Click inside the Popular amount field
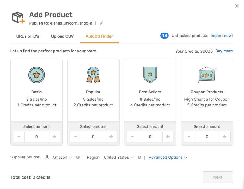Screen dimensions: 244x189 93,137
